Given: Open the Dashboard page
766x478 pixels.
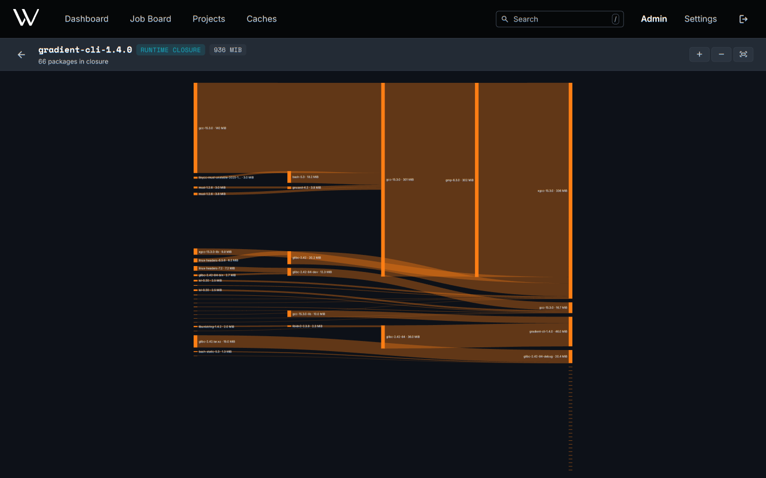Looking at the screenshot, I should 87,19.
